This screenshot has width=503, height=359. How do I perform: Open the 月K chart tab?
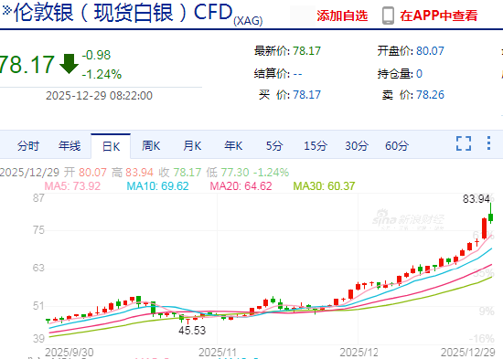click(x=192, y=146)
